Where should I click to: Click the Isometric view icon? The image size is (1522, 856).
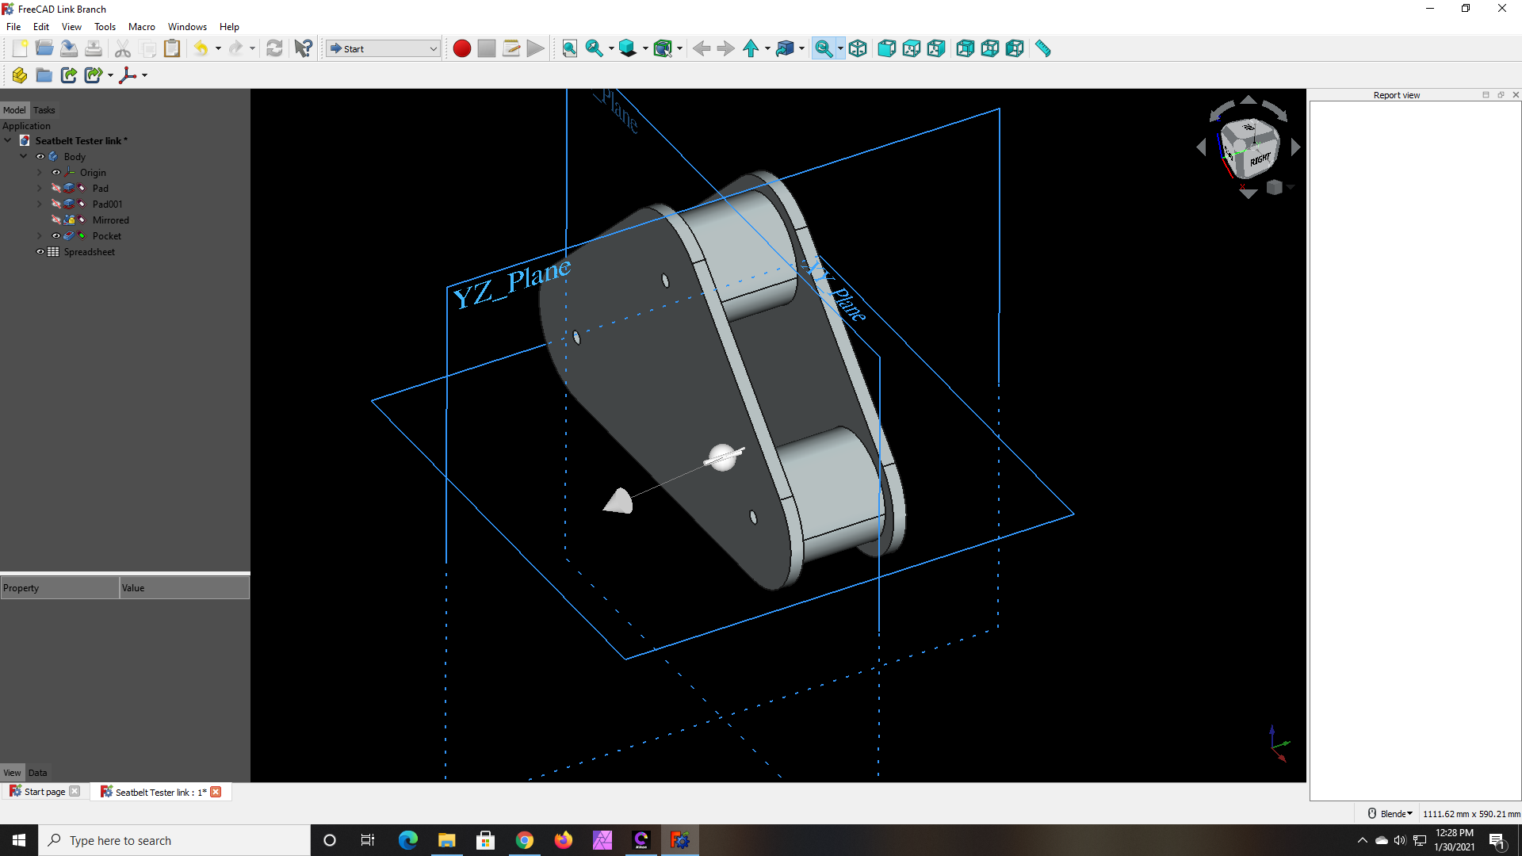[859, 48]
